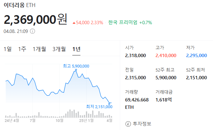
Task: Click the 이더리움 ETH title
Action: tap(20, 5)
